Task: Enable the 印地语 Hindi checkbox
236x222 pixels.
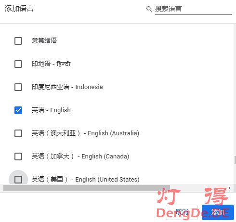Action: tap(18, 64)
